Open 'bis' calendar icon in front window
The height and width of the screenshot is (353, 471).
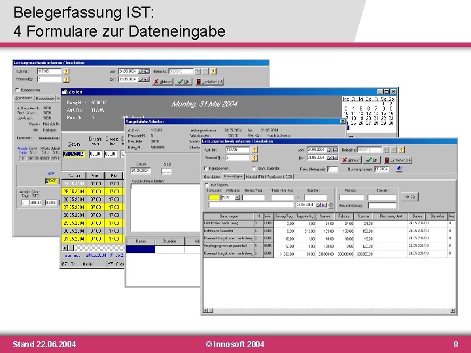[x=335, y=158]
